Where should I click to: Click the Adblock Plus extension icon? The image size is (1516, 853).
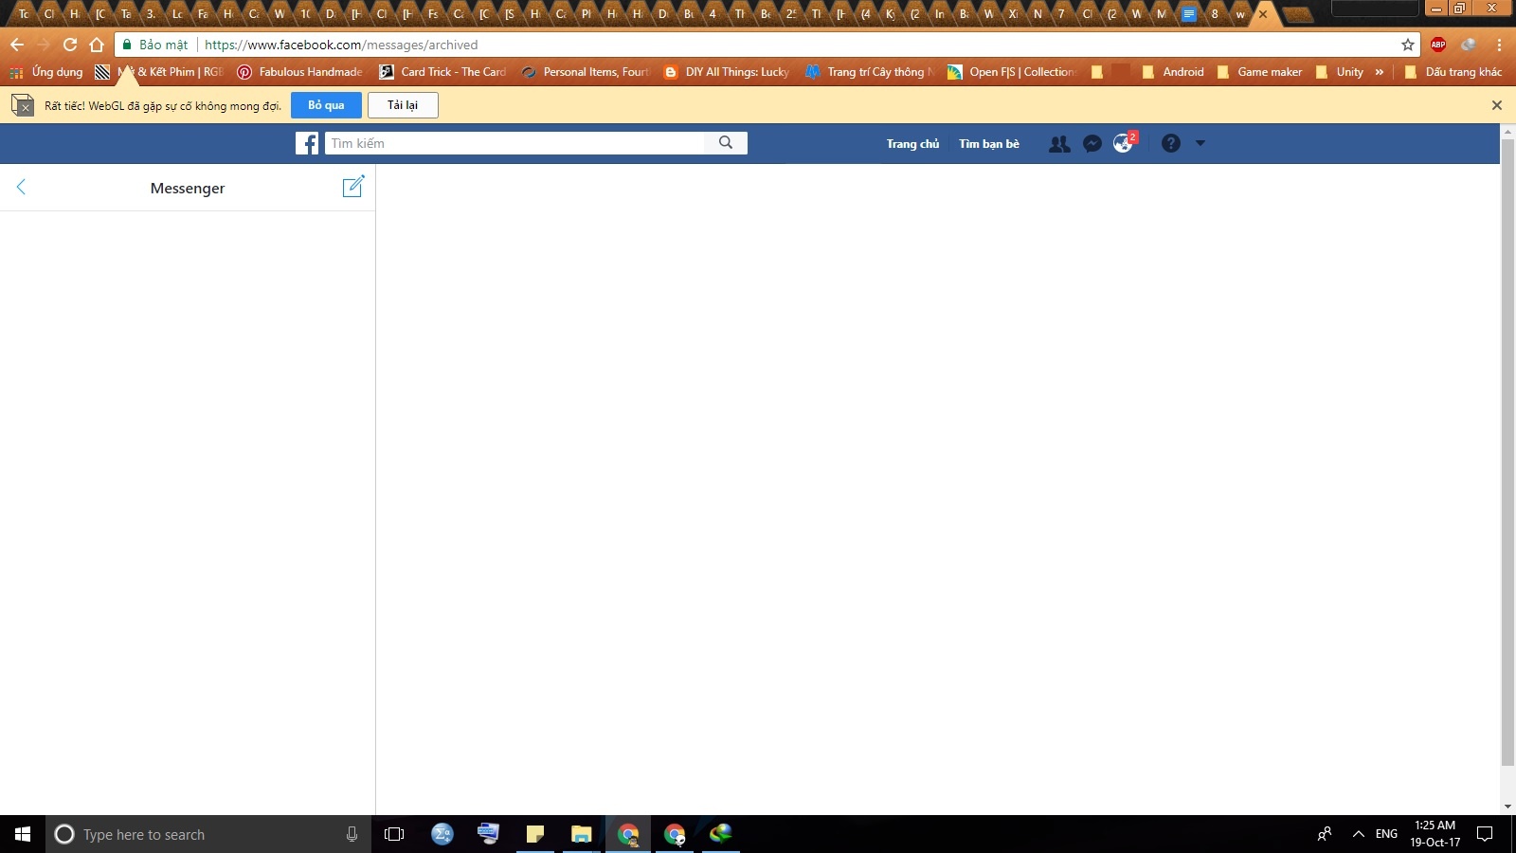[x=1438, y=45]
